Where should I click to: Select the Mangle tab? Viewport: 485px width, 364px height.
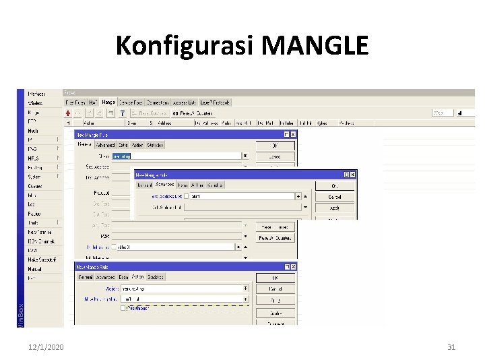tap(108, 102)
